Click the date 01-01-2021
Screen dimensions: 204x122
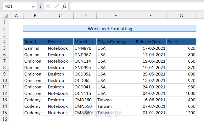pyautogui.click(x=151, y=113)
